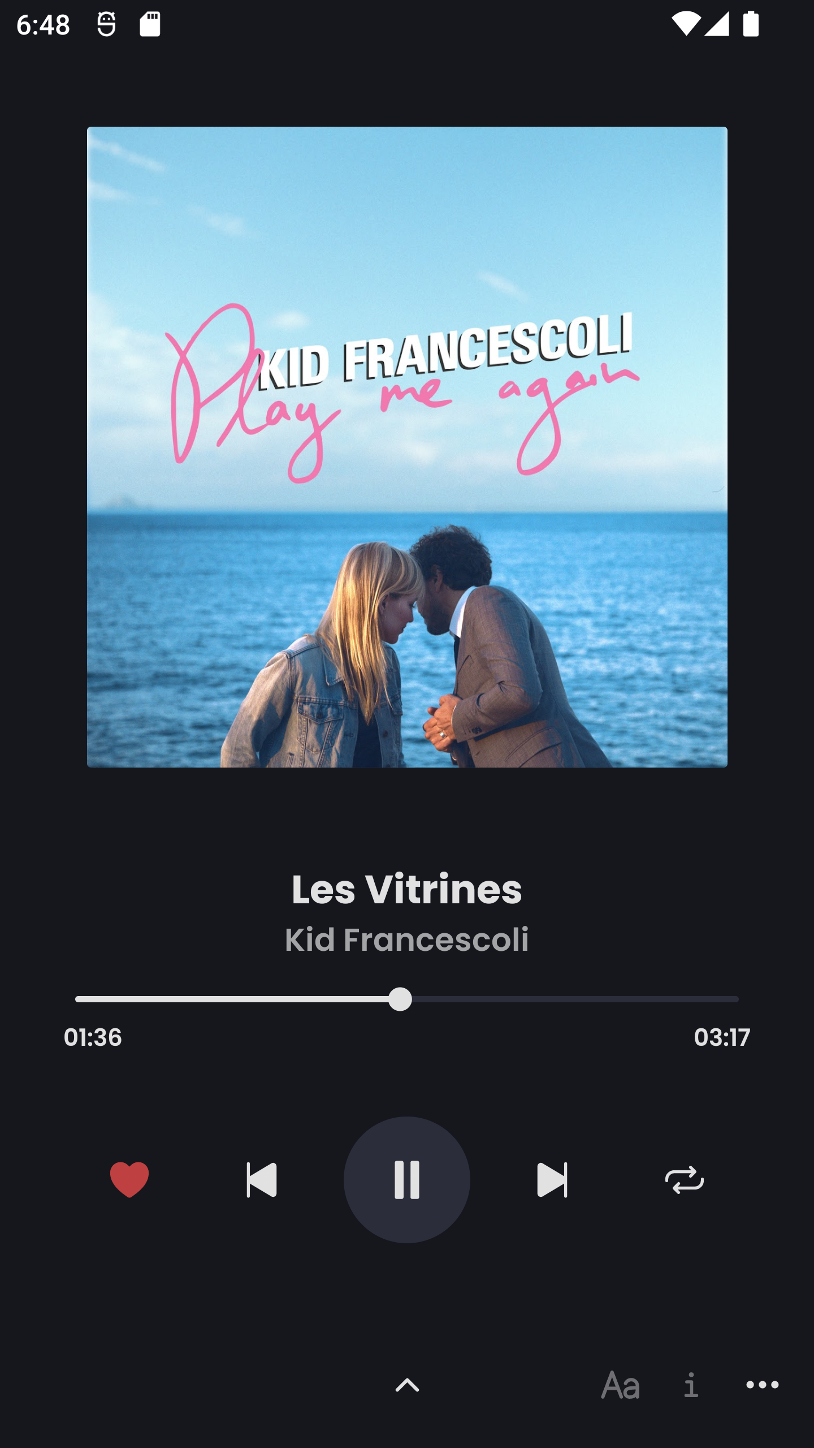Open artist Kid Francescoli under the title
Screen dimensions: 814x1448
[407, 940]
